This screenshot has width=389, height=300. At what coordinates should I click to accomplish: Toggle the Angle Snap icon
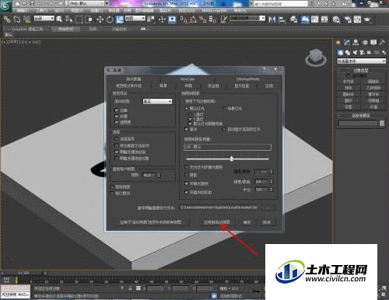click(x=193, y=19)
